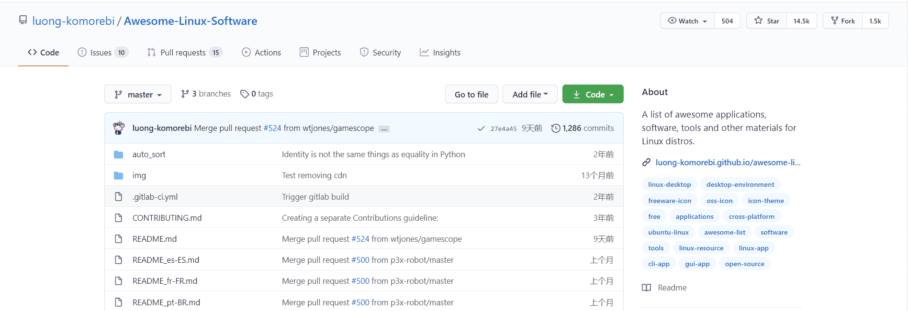Expand the commit message ellipsis button
Viewport: 908px width, 311px height.
point(384,129)
